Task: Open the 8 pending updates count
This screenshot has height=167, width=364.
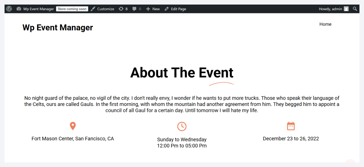Action: pos(126,9)
